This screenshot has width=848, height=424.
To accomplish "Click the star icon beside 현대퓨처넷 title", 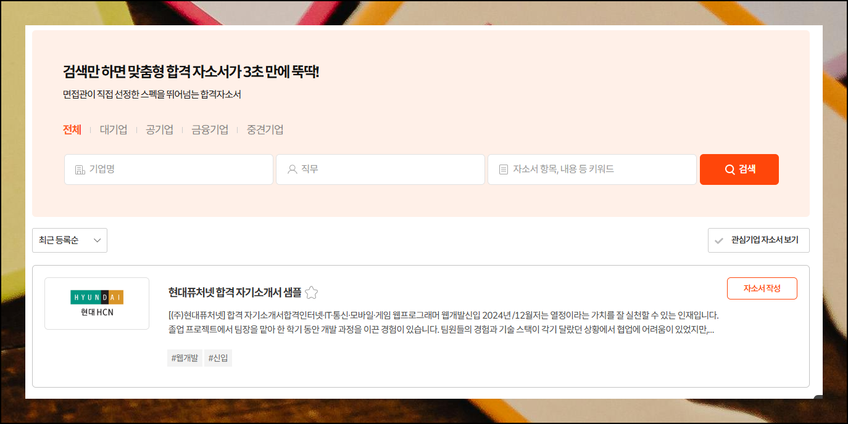I will coord(312,293).
